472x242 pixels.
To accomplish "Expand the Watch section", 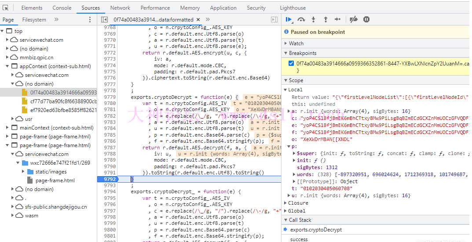I will tap(296, 43).
